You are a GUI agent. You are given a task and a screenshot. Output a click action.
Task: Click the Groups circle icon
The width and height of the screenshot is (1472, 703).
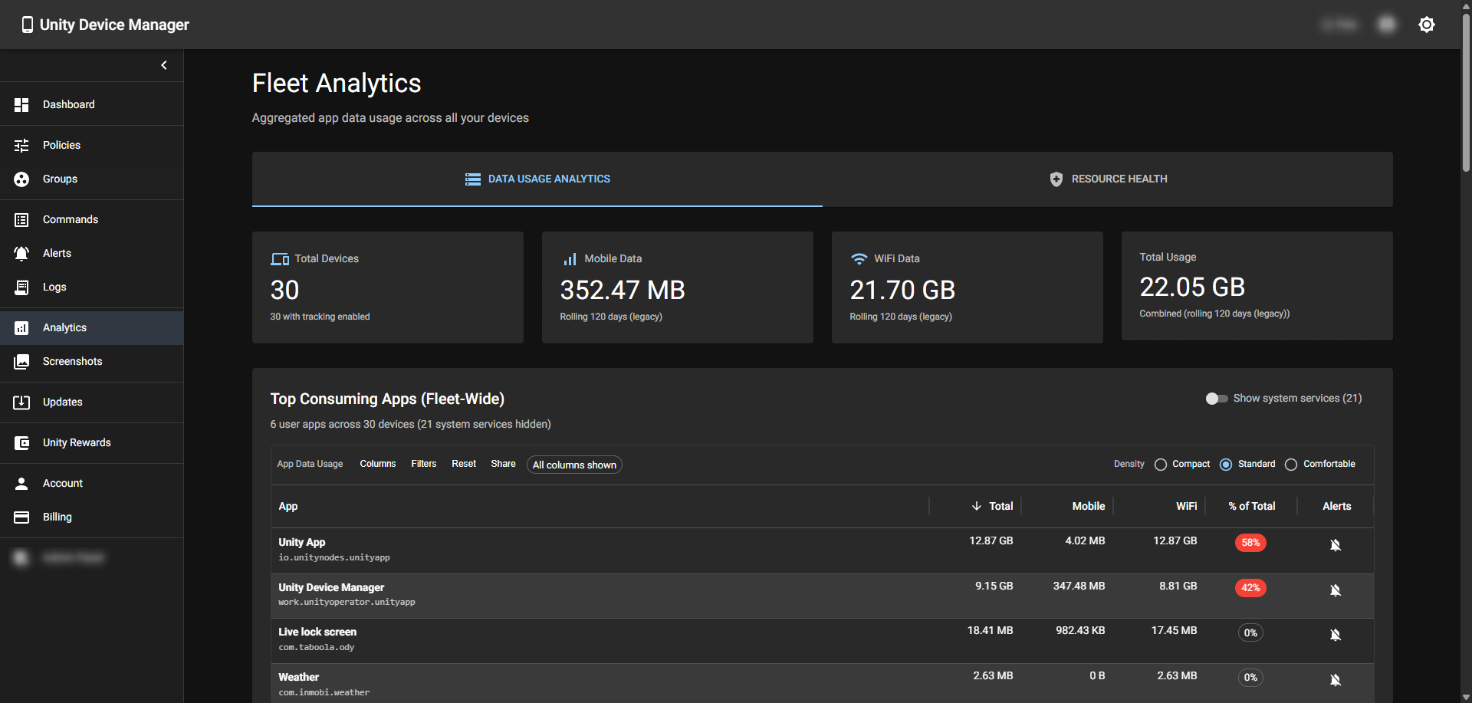[x=21, y=179]
